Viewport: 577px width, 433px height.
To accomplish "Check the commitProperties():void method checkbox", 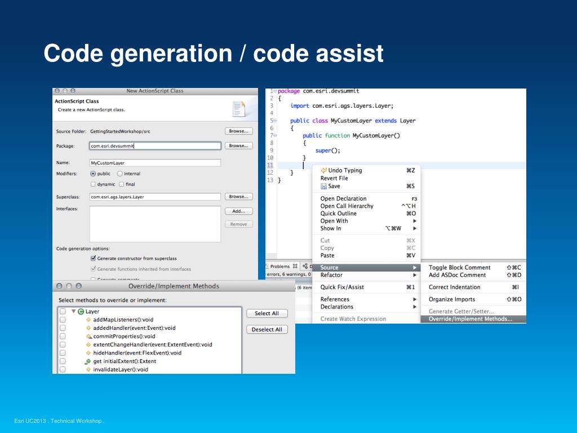I will [63, 337].
